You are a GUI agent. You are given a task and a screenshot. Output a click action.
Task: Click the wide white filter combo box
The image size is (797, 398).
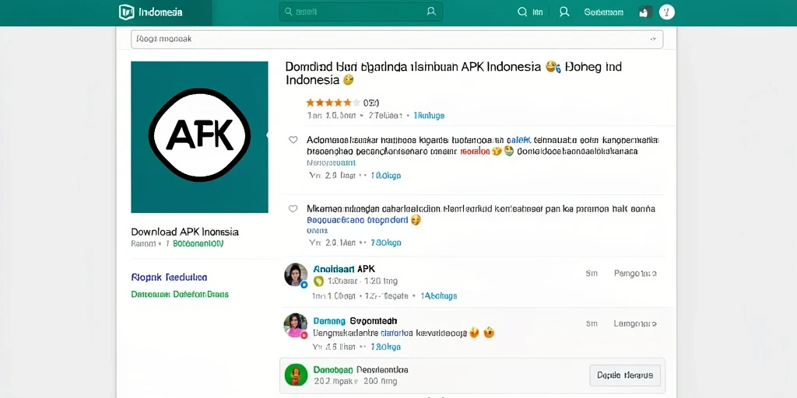pyautogui.click(x=397, y=39)
